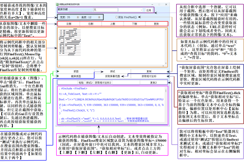Click the 无 hotkey input field
The height and width of the screenshot is (163, 244).
(105, 10)
